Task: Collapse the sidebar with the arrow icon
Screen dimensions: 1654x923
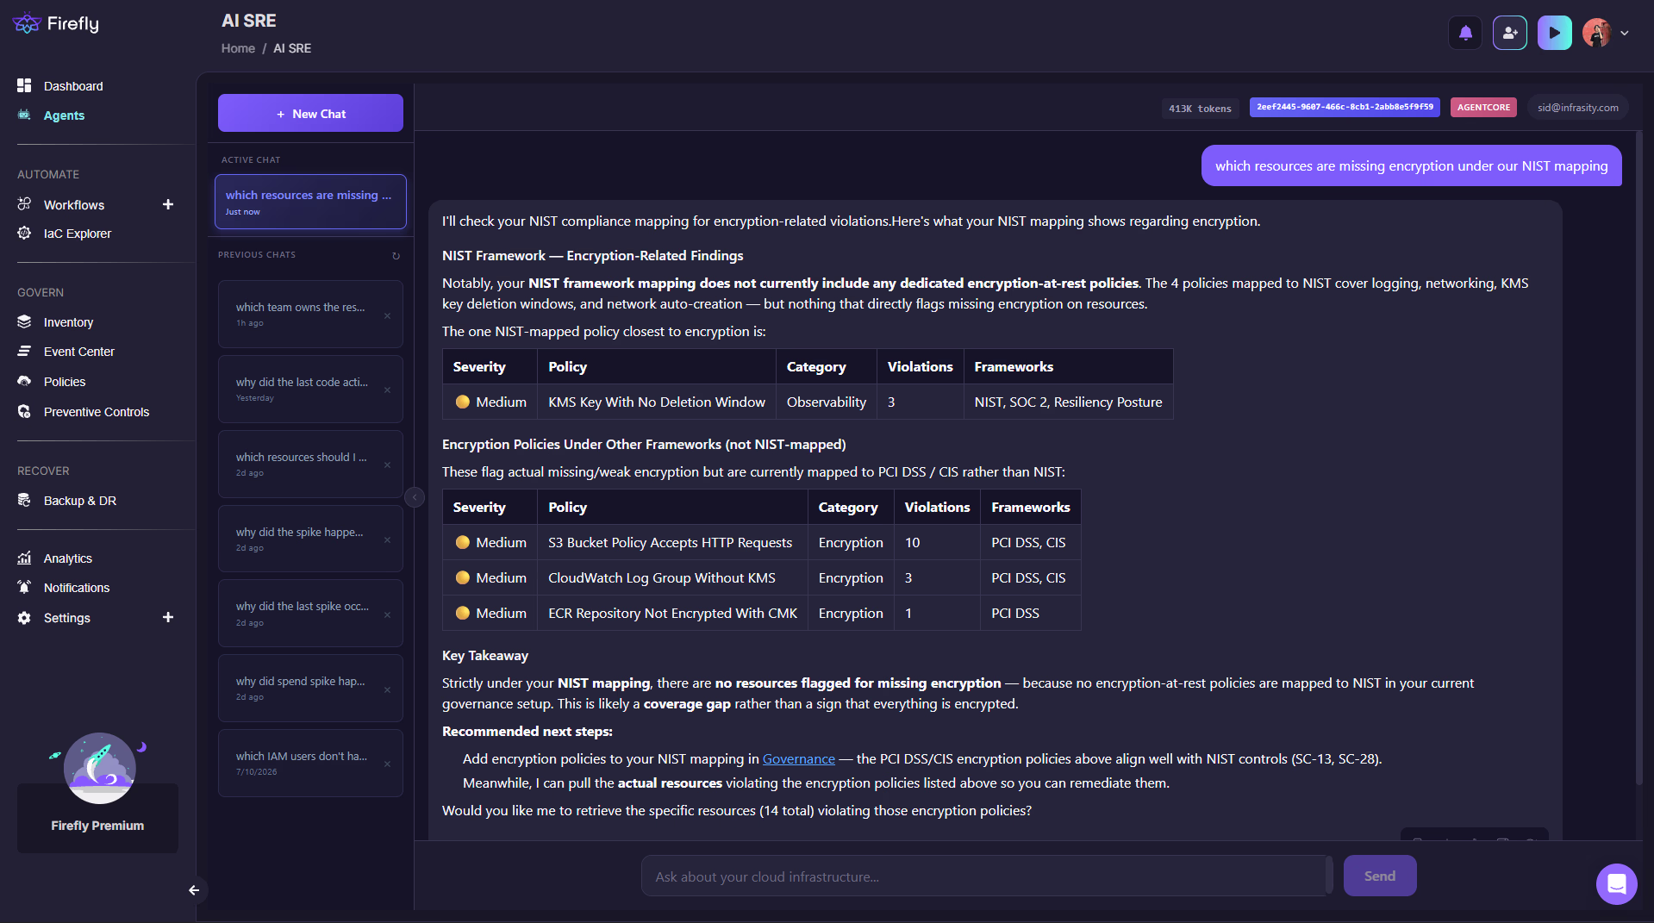Action: [x=194, y=890]
